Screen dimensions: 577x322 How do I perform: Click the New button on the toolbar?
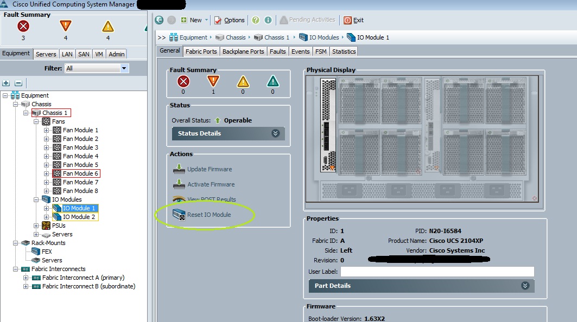(192, 20)
